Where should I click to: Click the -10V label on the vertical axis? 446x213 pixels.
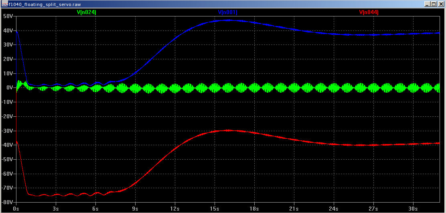pyautogui.click(x=7, y=102)
